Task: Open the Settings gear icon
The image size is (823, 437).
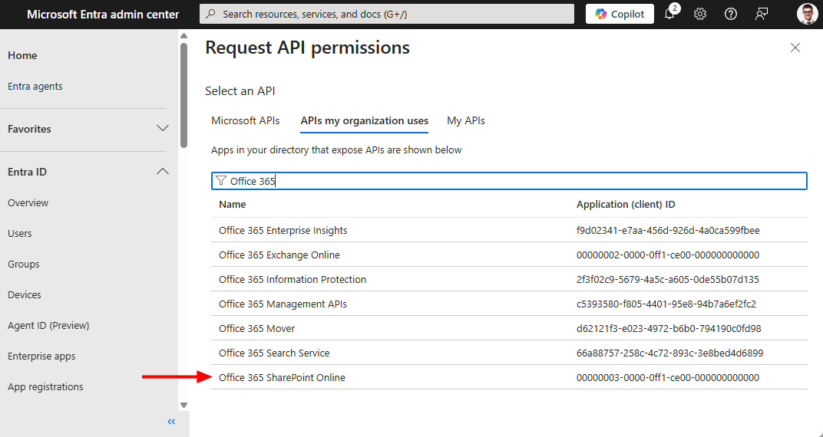Action: click(700, 14)
